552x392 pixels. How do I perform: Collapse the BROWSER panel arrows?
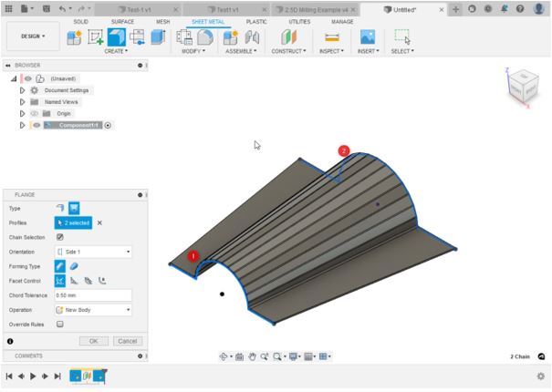tap(8, 66)
